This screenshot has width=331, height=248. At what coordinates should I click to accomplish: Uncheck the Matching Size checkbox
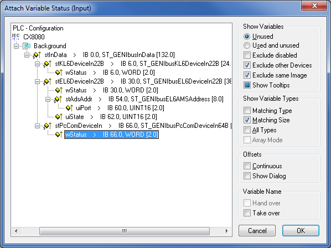247,120
